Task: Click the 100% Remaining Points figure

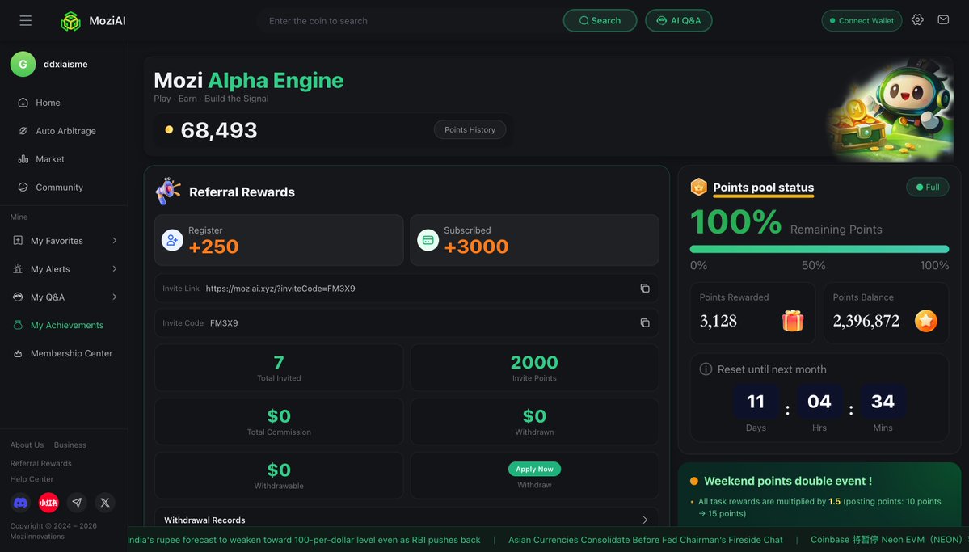Action: 735,222
